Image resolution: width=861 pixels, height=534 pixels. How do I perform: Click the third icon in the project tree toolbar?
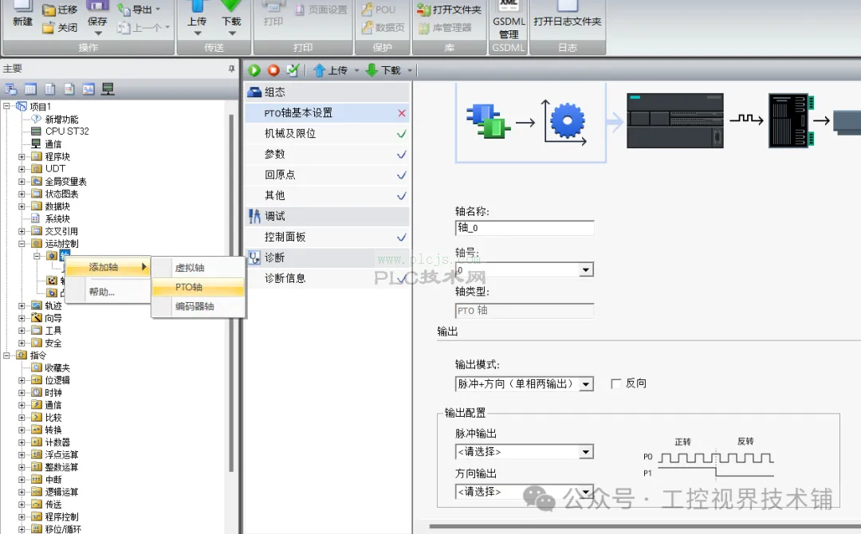tap(49, 89)
